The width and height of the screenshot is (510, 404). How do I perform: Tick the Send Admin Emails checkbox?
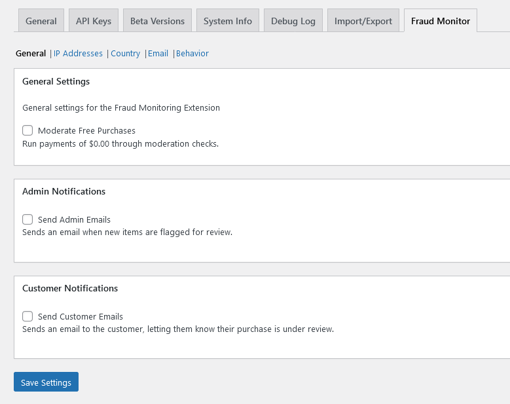(27, 219)
